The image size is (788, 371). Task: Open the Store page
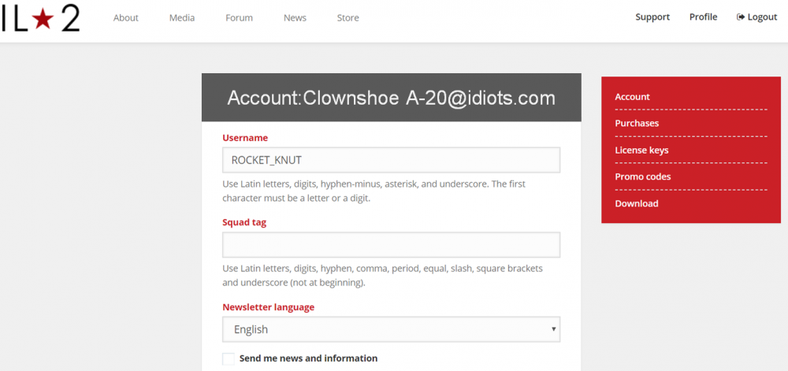348,18
